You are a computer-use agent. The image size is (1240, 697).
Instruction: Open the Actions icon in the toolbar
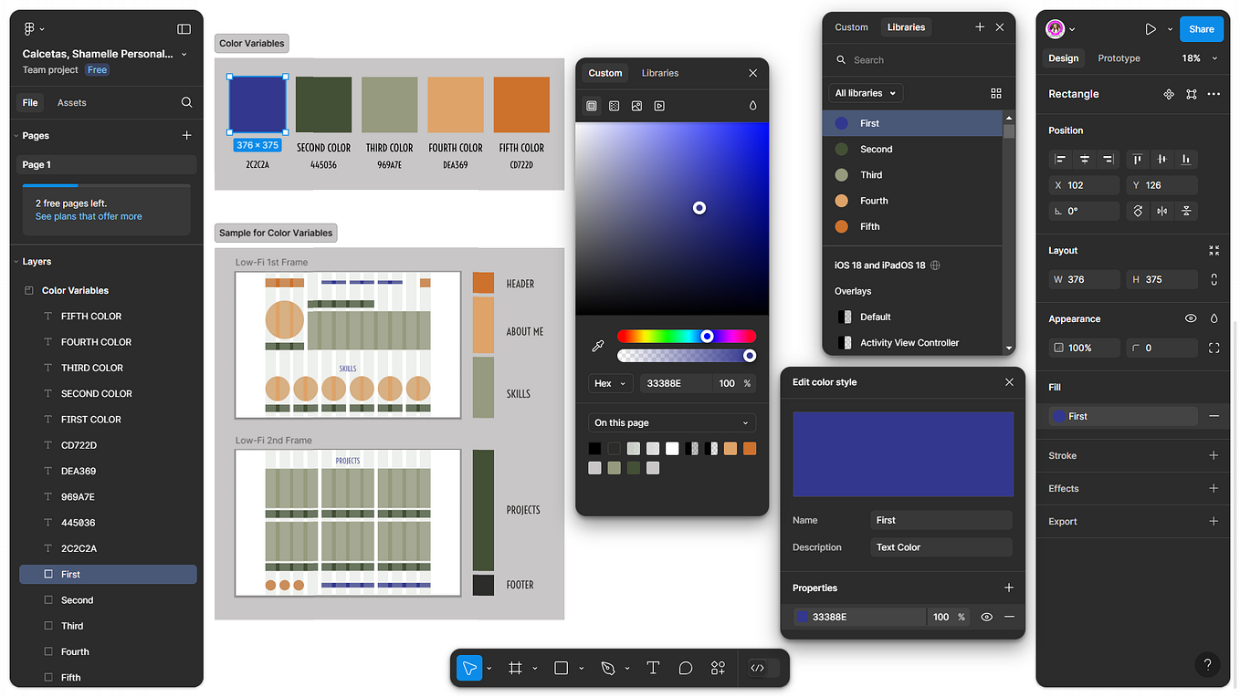click(x=718, y=668)
